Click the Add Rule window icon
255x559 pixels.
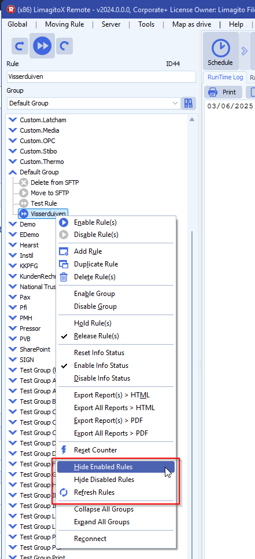click(x=64, y=251)
